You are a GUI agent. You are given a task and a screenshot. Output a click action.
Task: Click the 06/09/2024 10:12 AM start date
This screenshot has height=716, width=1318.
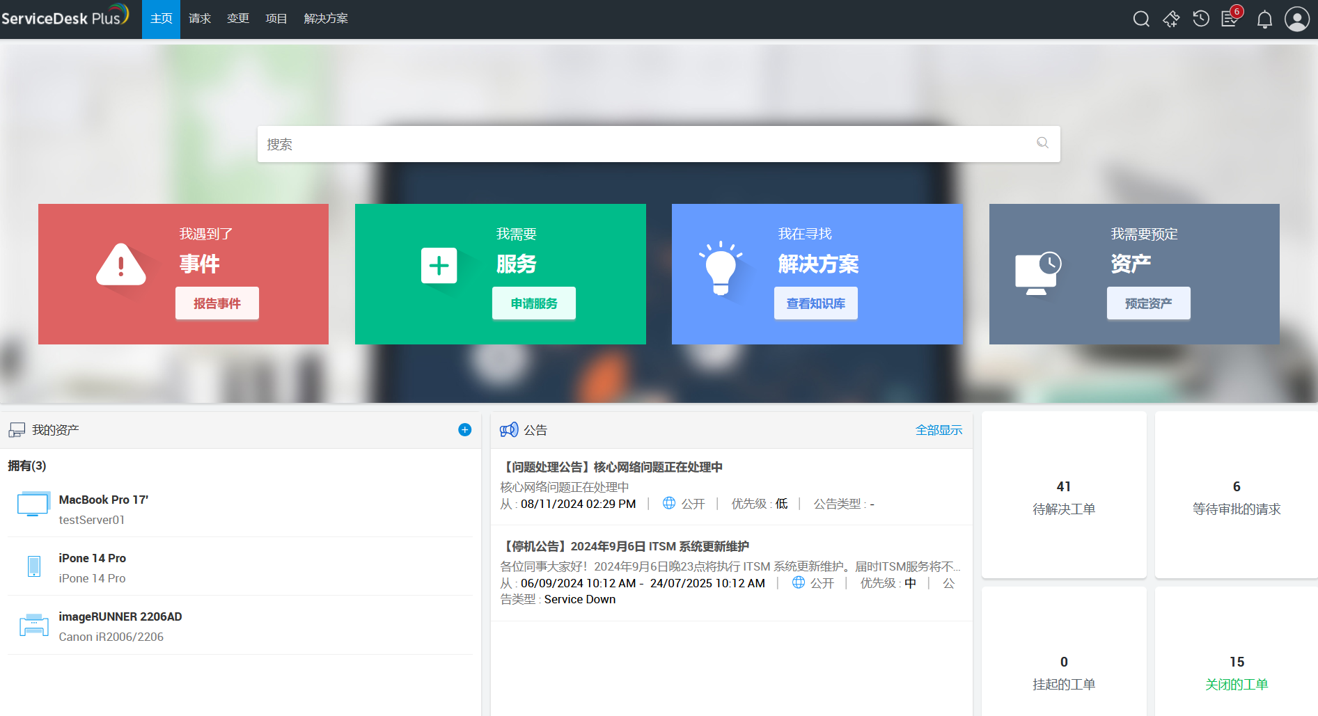coord(579,583)
